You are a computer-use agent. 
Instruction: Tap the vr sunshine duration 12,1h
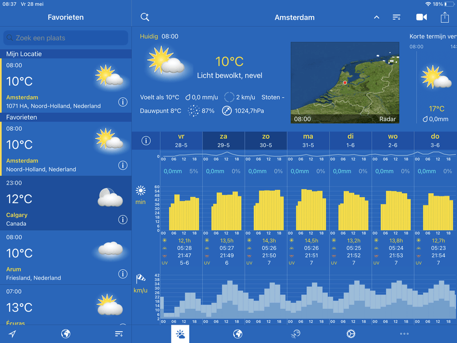tap(185, 241)
